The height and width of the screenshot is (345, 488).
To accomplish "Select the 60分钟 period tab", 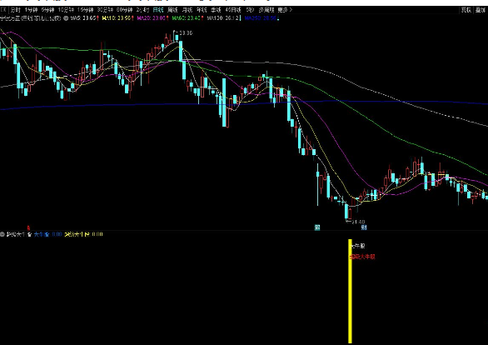I will click(124, 10).
